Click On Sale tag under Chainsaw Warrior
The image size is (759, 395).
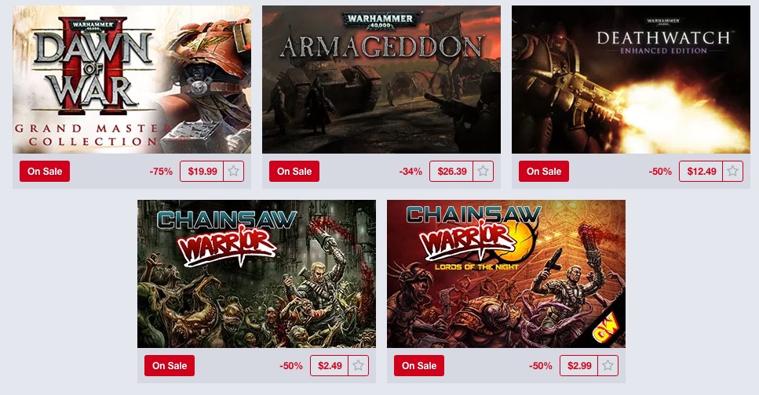tap(170, 365)
